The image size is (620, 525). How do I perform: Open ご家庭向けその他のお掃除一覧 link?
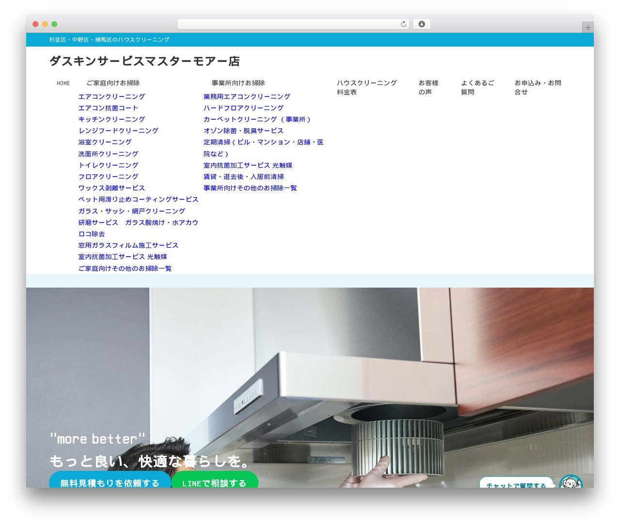125,268
